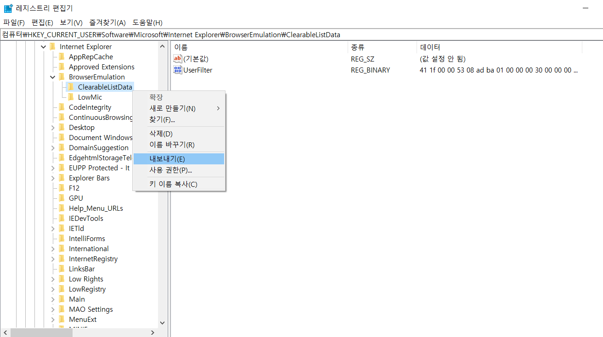This screenshot has height=337, width=603.
Task: Expand the International key
Action: tap(53, 249)
